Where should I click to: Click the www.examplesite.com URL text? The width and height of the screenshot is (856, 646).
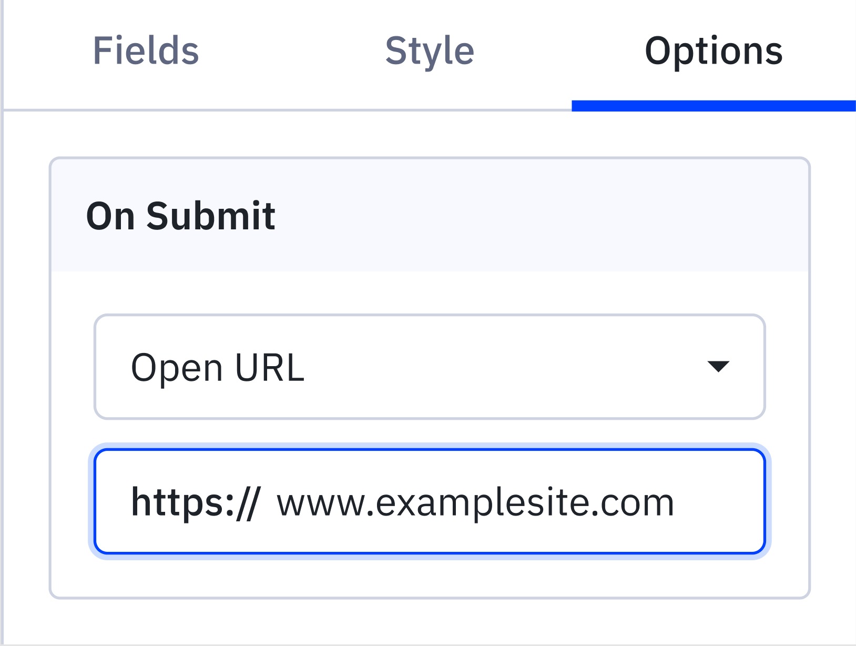coord(475,502)
